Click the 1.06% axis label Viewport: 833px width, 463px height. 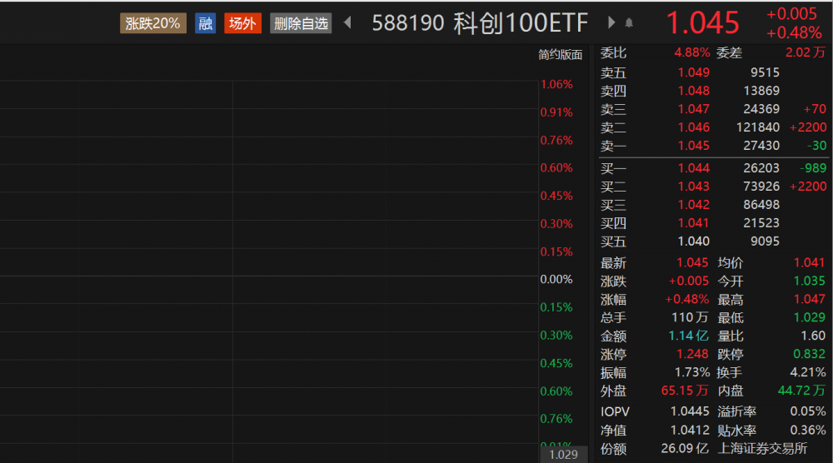click(x=556, y=84)
